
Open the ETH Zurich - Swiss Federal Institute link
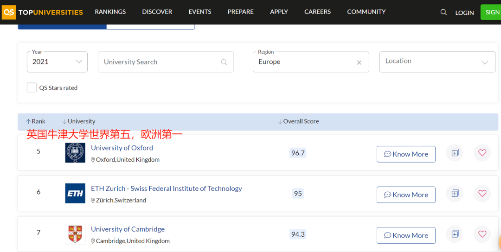167,189
